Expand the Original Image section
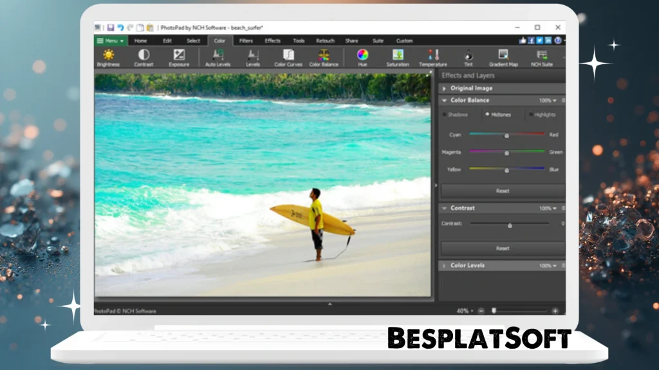Viewport: 659px width, 370px height. tap(445, 88)
